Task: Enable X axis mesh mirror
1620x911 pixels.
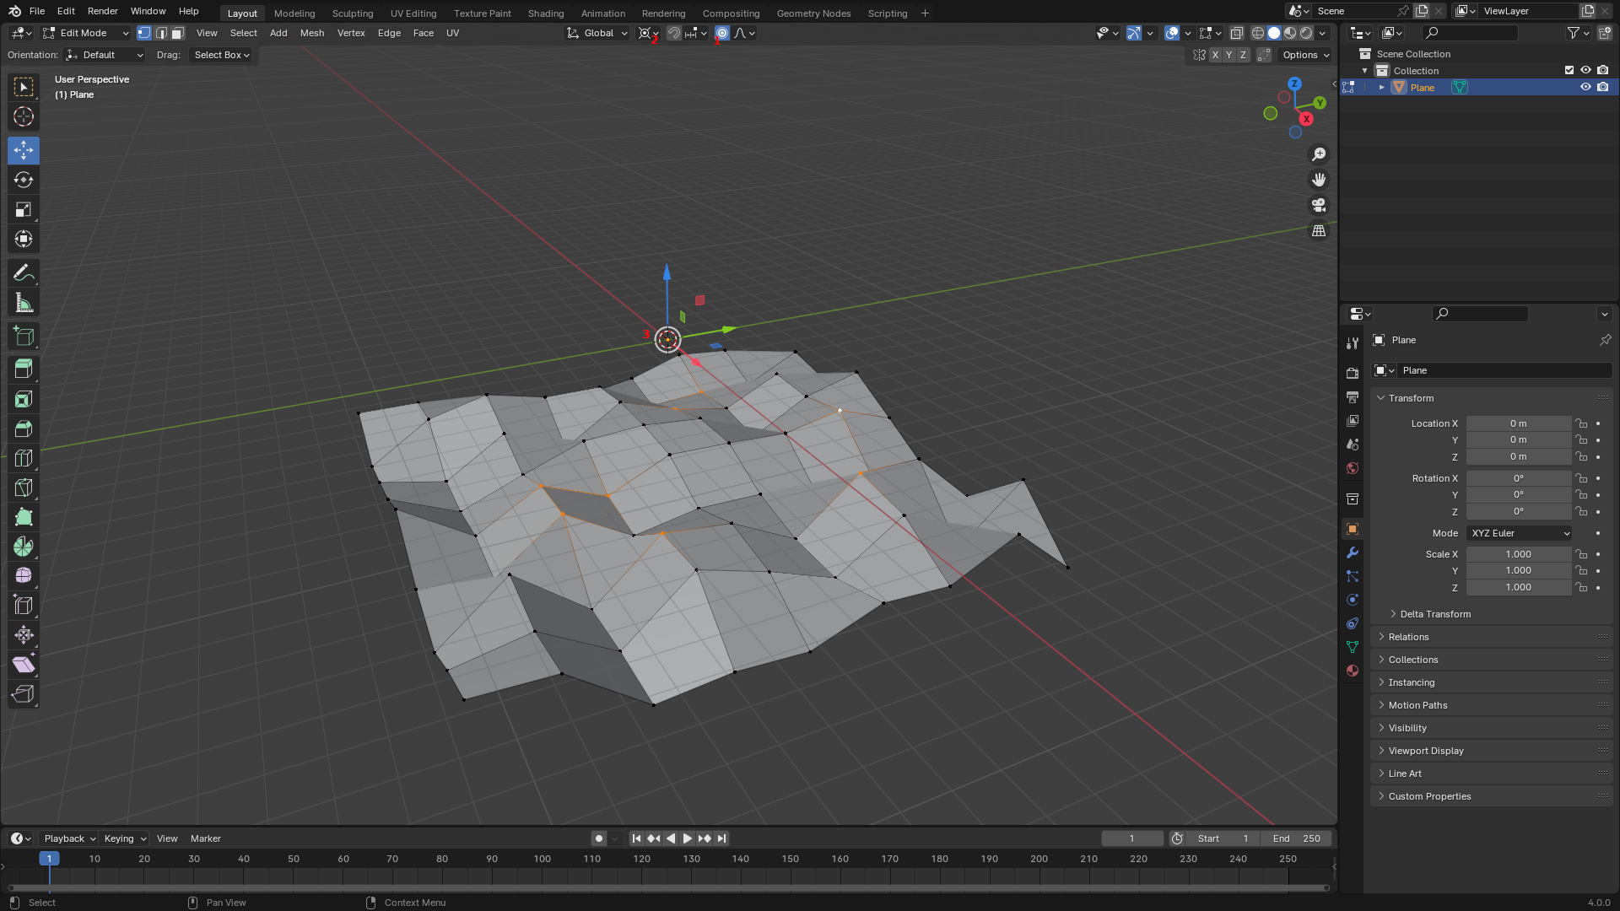Action: tap(1215, 55)
